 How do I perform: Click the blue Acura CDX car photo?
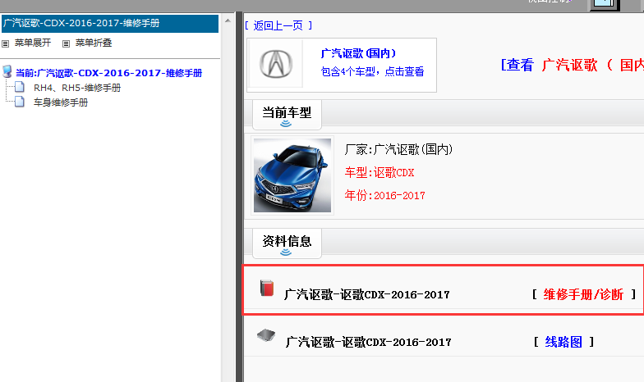click(x=292, y=175)
